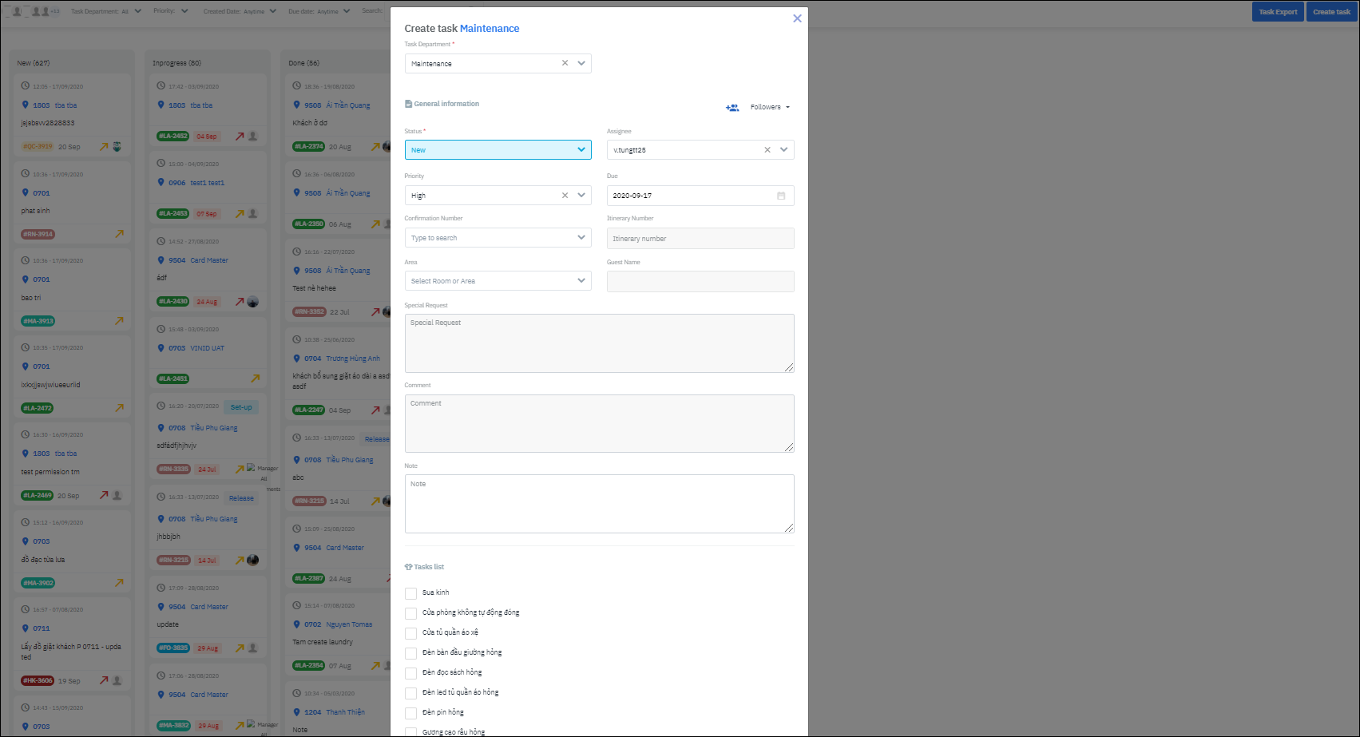Tick the 'Cửa tủ quần áo xệ' checkbox

click(x=410, y=633)
